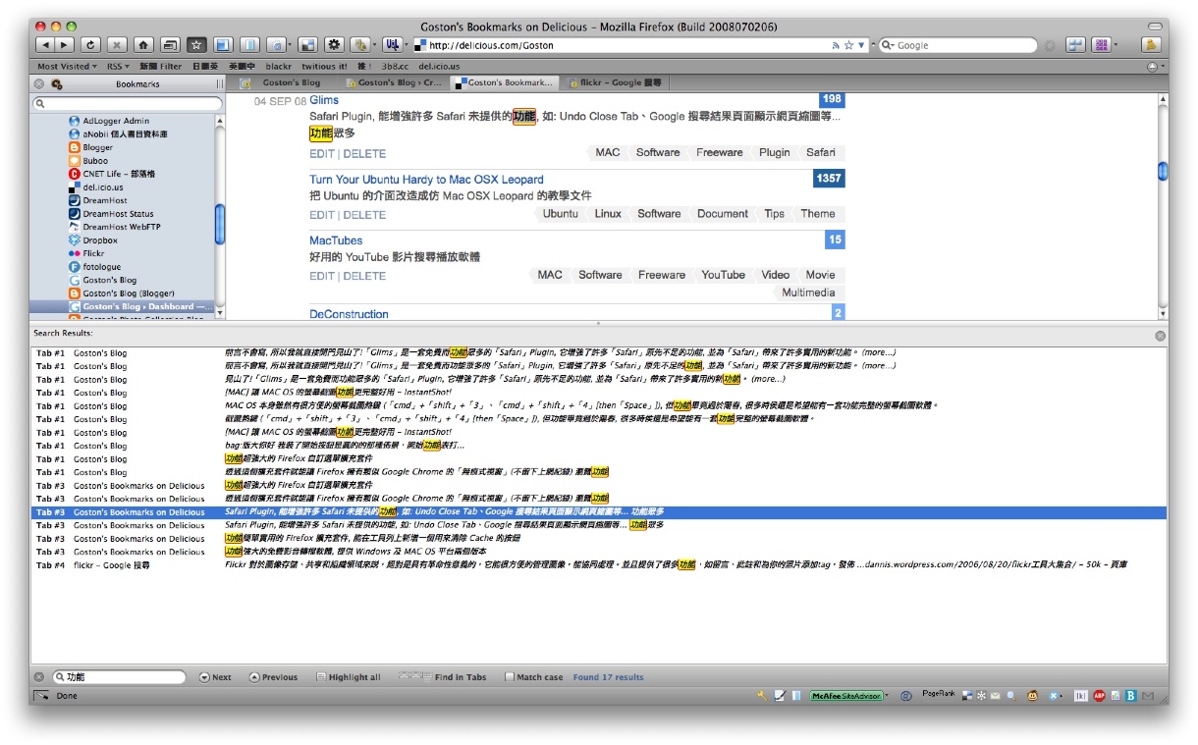Switch to the Goston's Blog tab
This screenshot has height=745, width=1198.
pos(284,83)
